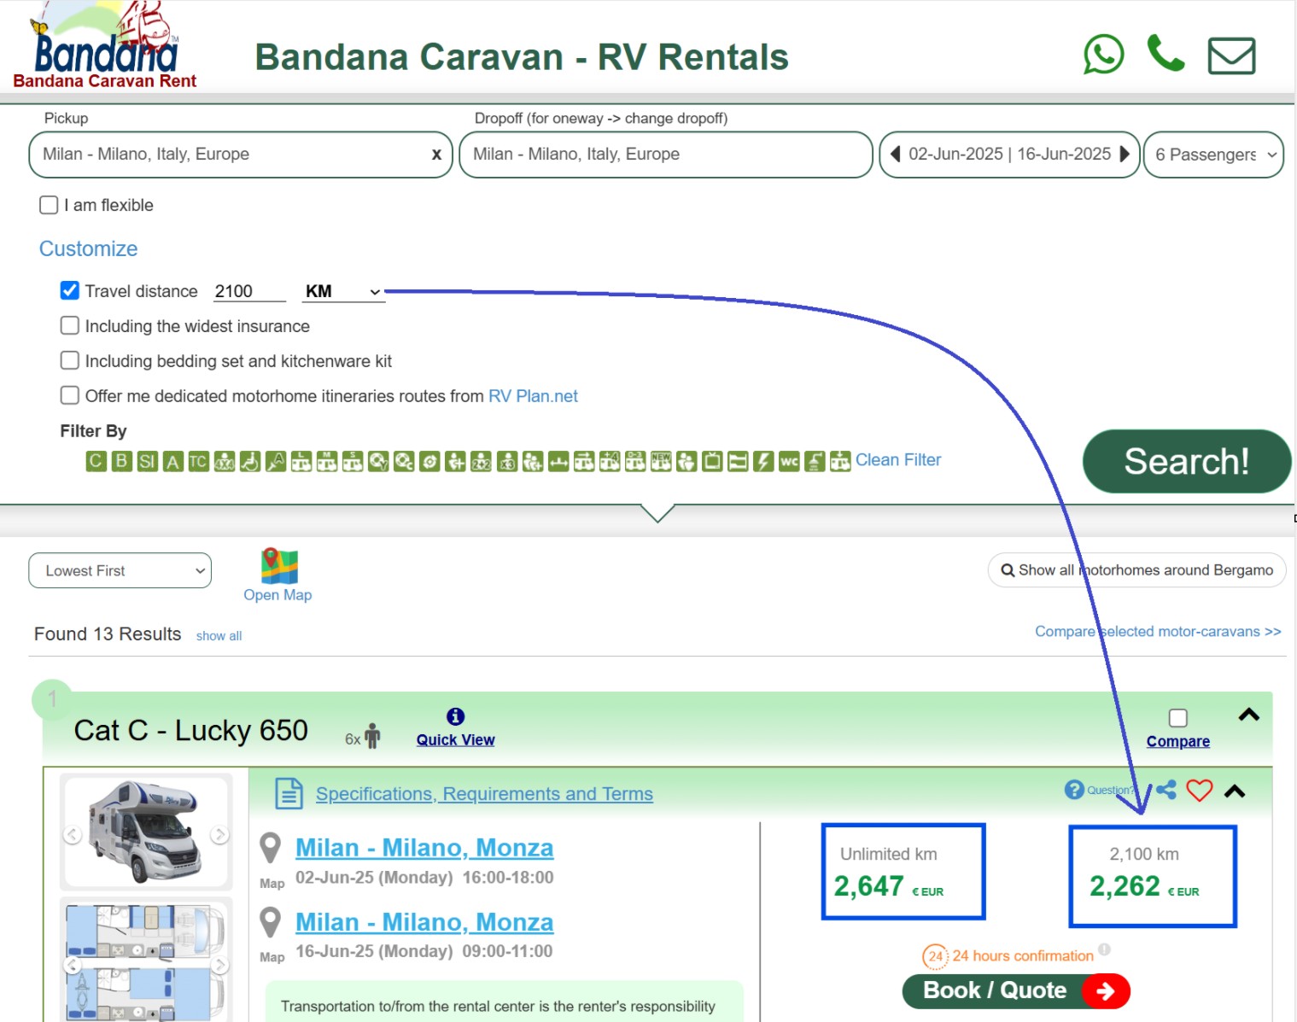Image resolution: width=1297 pixels, height=1022 pixels.
Task: Open specifications document icon
Action: [289, 793]
